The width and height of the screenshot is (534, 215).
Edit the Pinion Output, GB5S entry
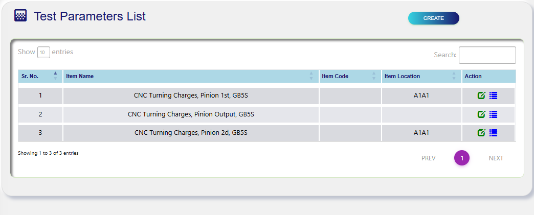[x=481, y=114]
